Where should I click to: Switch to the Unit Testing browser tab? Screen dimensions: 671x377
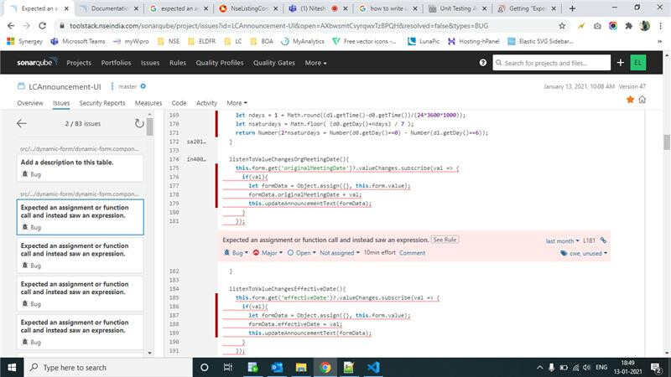pos(457,8)
